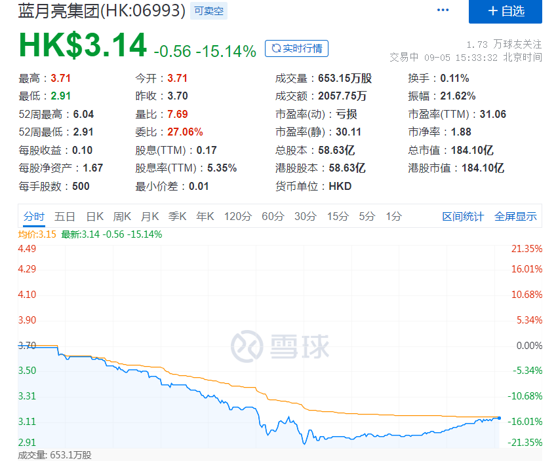Click the +自选 add-to-watchlist button
Image resolution: width=556 pixels, height=461 pixels.
506,12
